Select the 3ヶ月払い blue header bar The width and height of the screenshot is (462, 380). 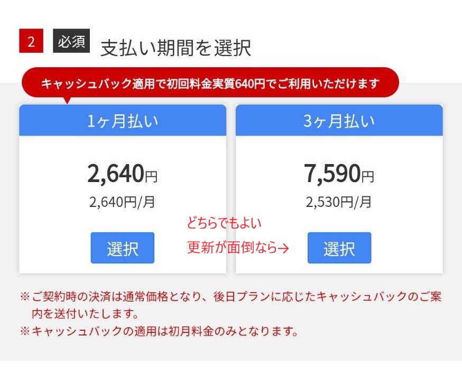point(339,121)
